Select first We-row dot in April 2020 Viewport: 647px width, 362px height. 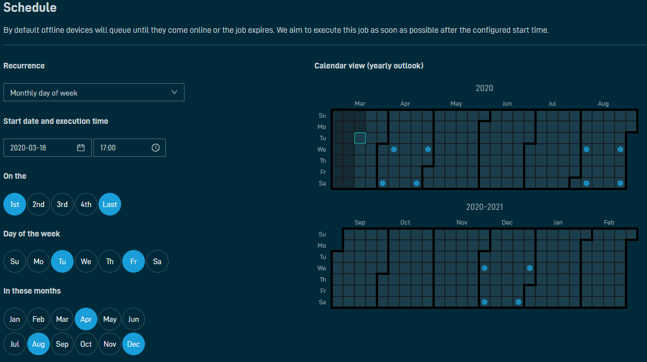pyautogui.click(x=394, y=149)
